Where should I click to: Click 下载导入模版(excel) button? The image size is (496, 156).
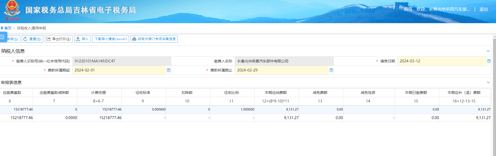111,39
